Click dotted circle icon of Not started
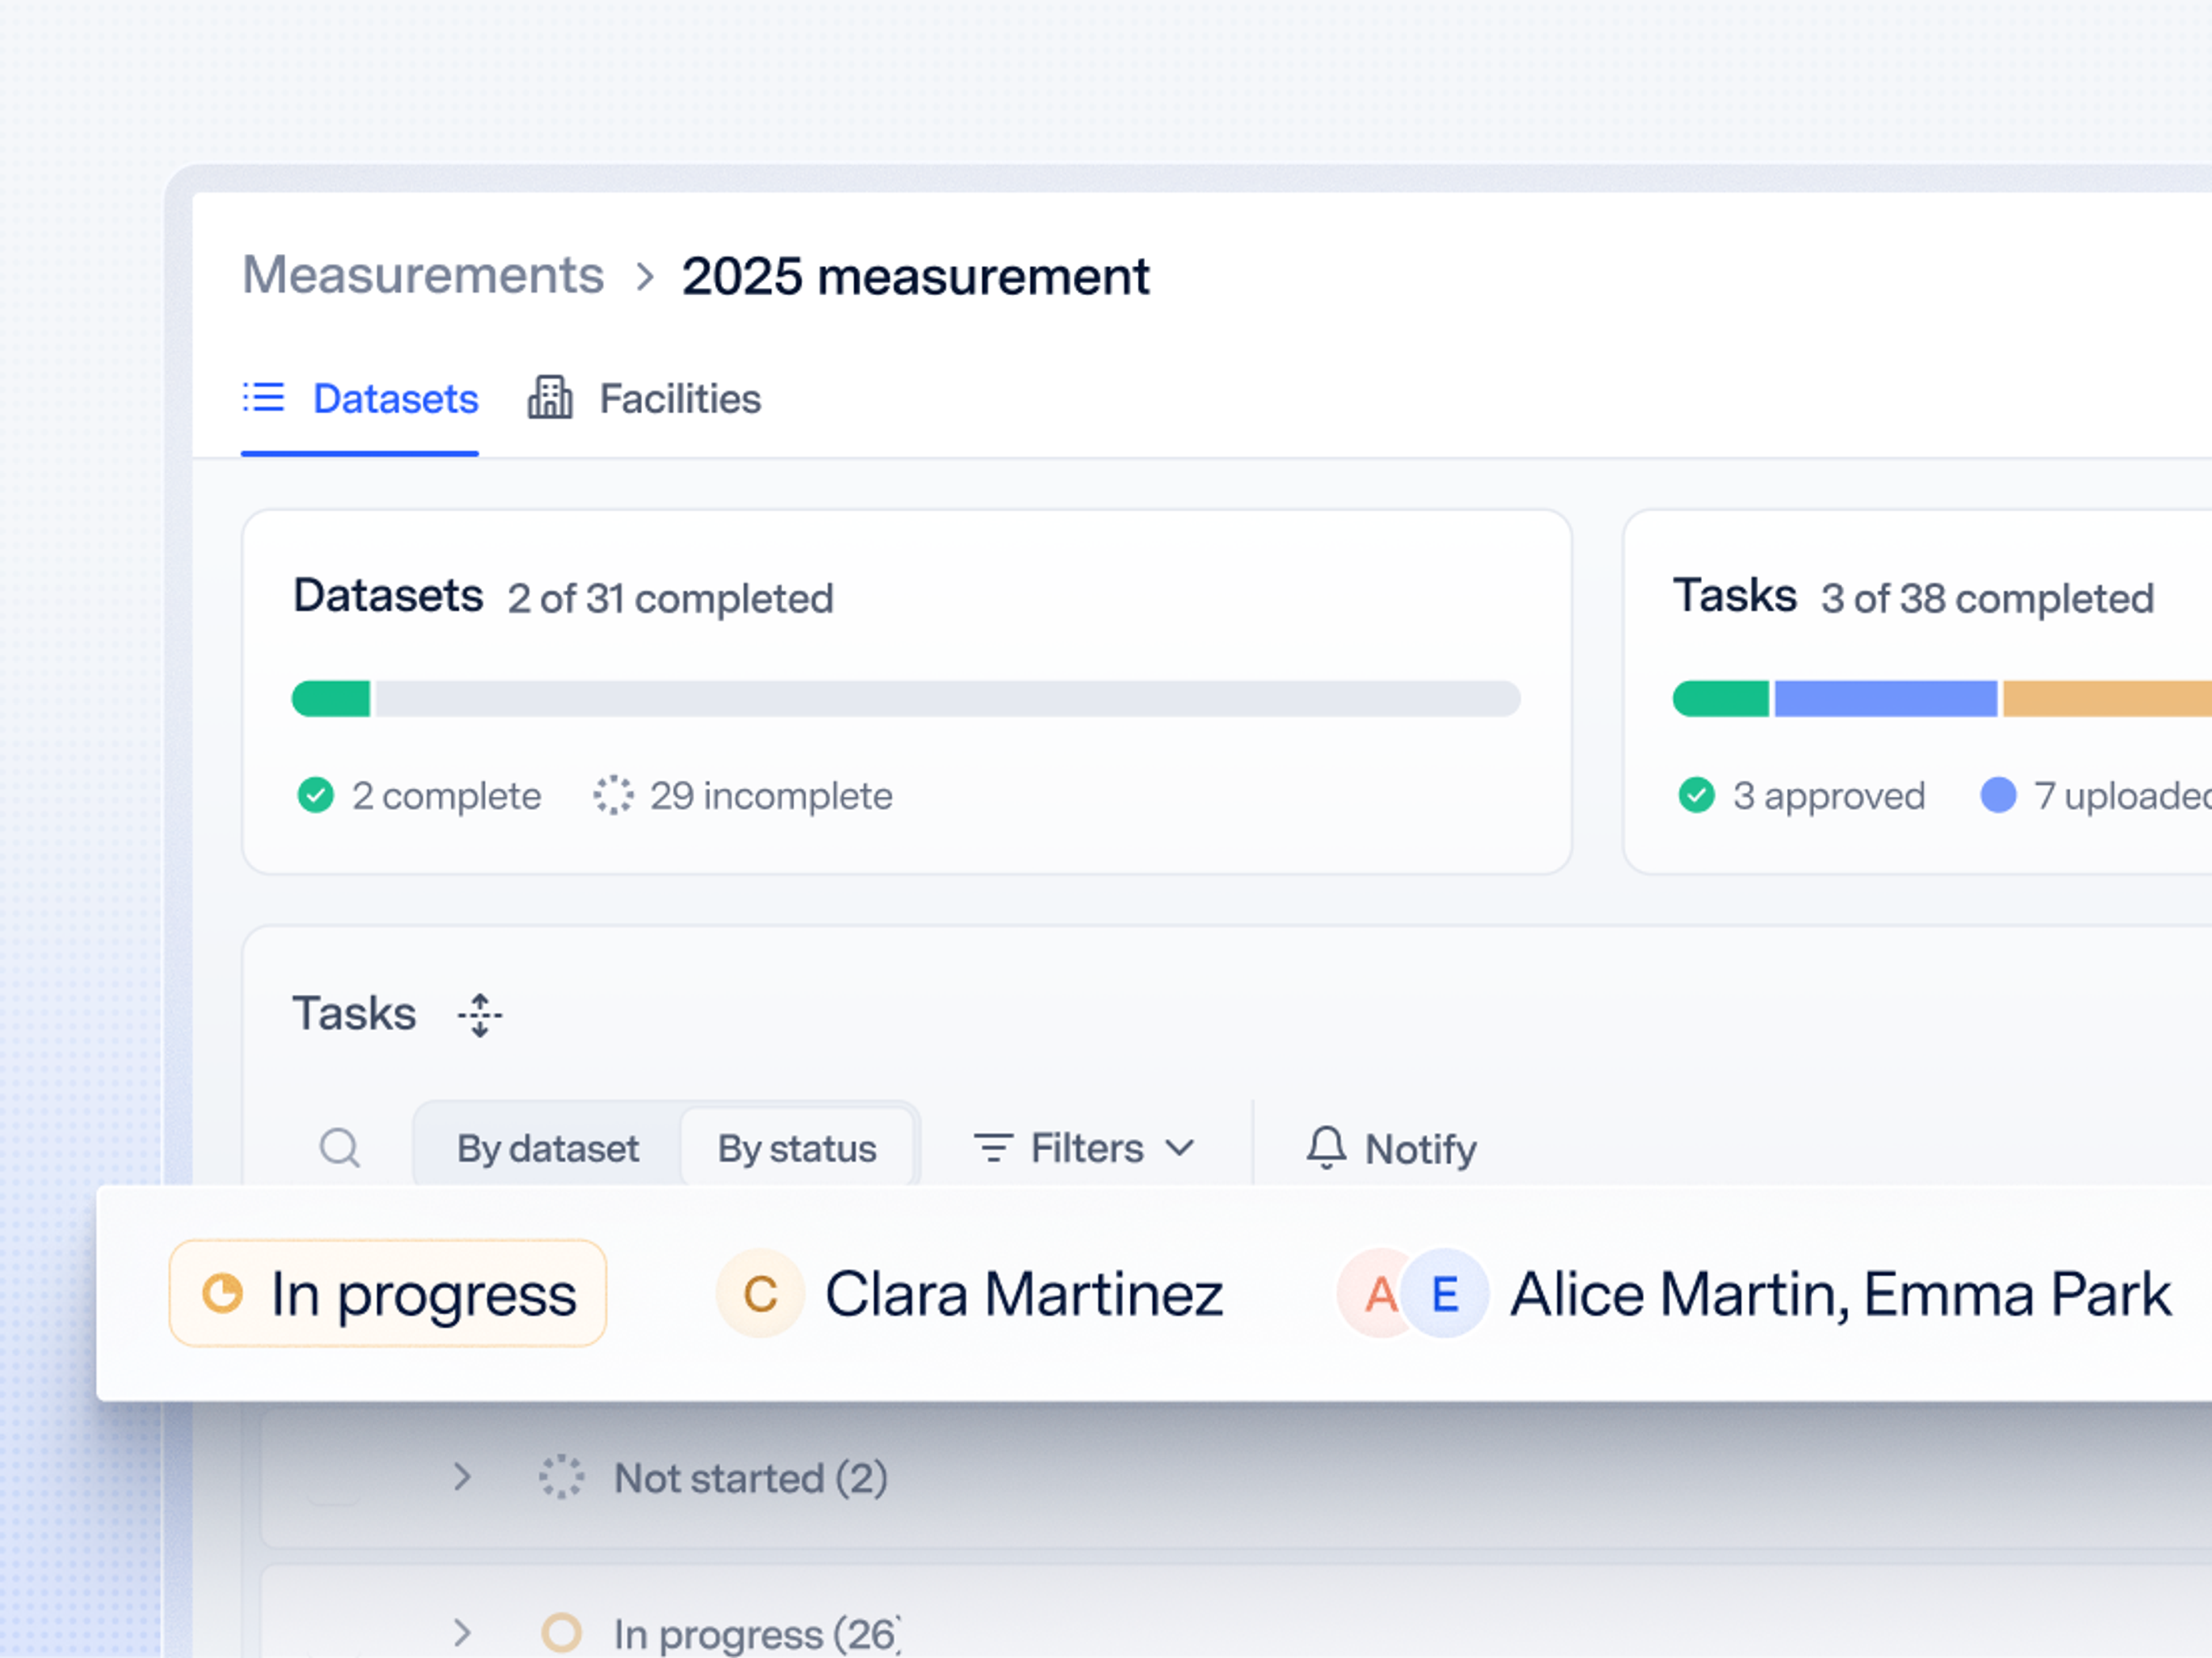The image size is (2212, 1658). [561, 1477]
